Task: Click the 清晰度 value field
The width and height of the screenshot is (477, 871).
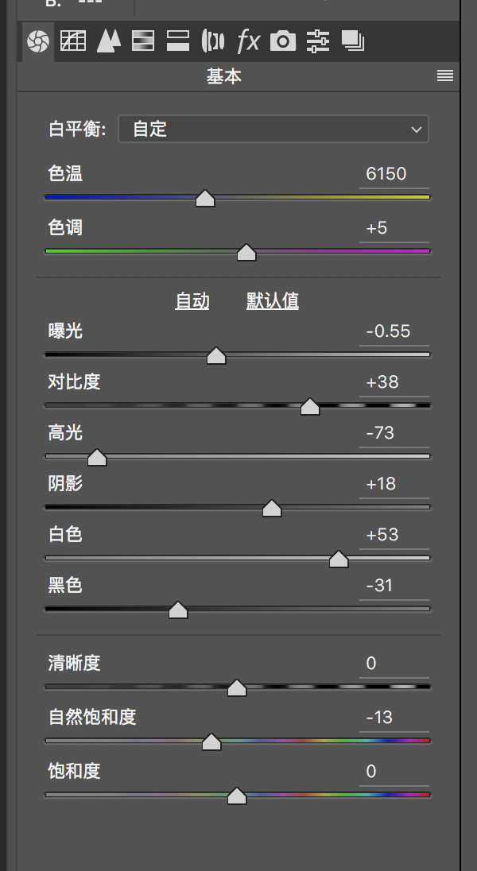Action: pos(393,664)
